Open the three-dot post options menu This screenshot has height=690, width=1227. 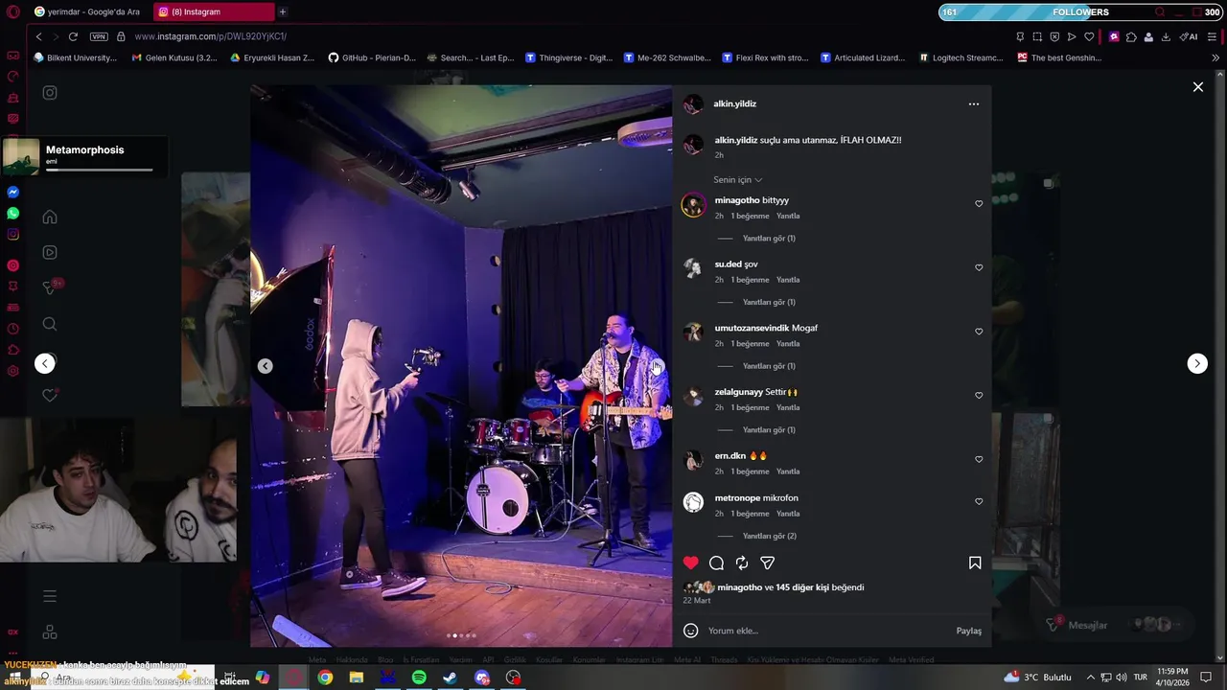click(974, 103)
